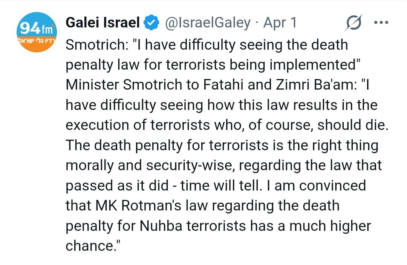407x265 pixels.
Task: Open the three-dot more options menu
Action: (x=381, y=23)
